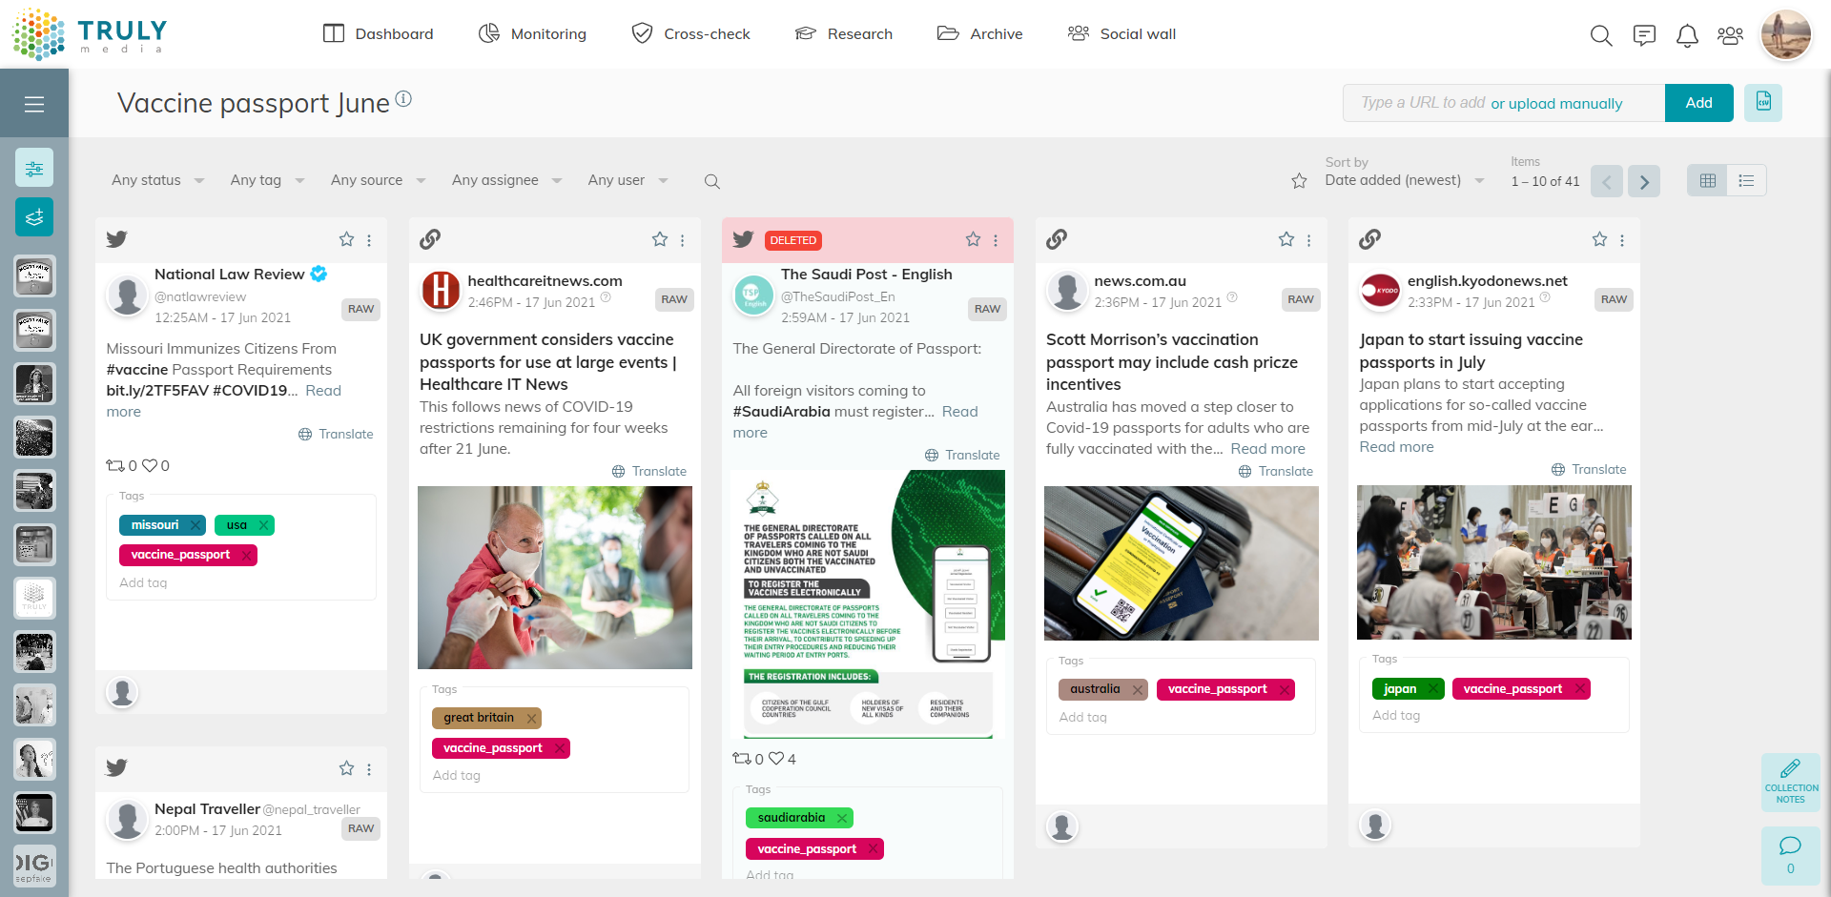
Task: Open the hamburger sidebar menu
Action: (x=34, y=104)
